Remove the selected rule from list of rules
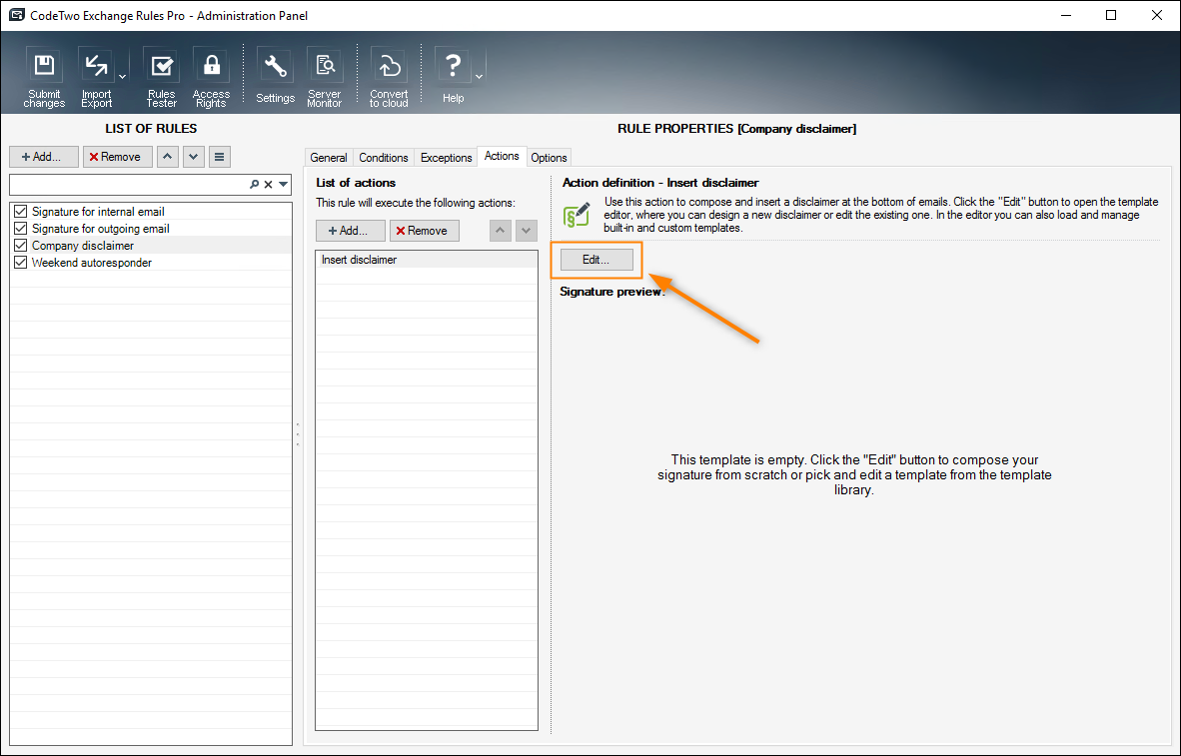The width and height of the screenshot is (1181, 756). tap(118, 157)
